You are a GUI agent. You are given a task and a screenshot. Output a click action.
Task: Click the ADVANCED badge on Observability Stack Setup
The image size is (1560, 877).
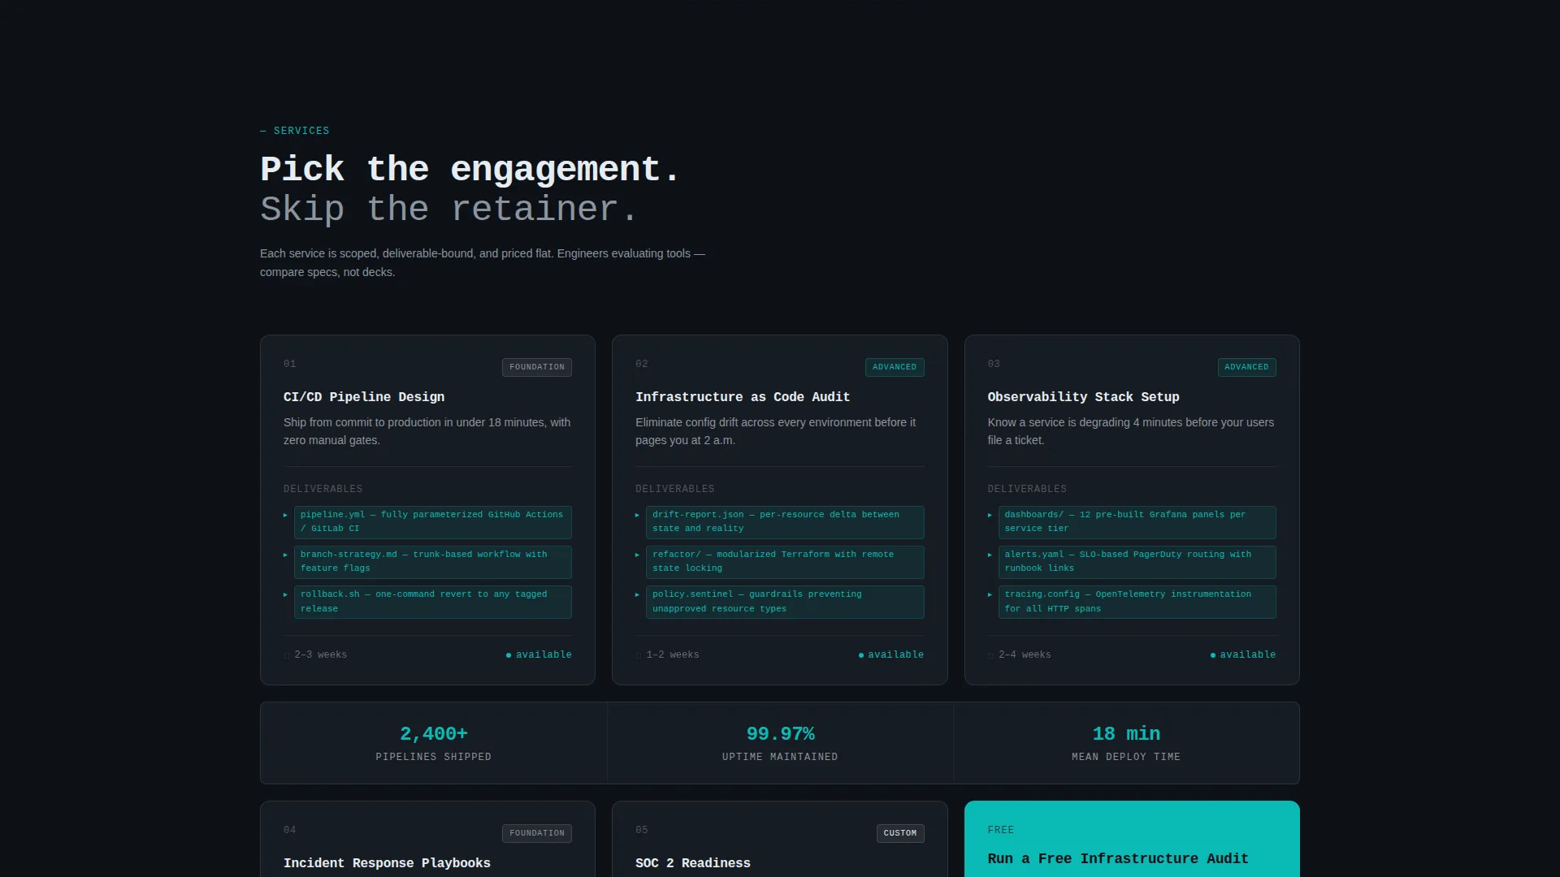tap(1246, 367)
